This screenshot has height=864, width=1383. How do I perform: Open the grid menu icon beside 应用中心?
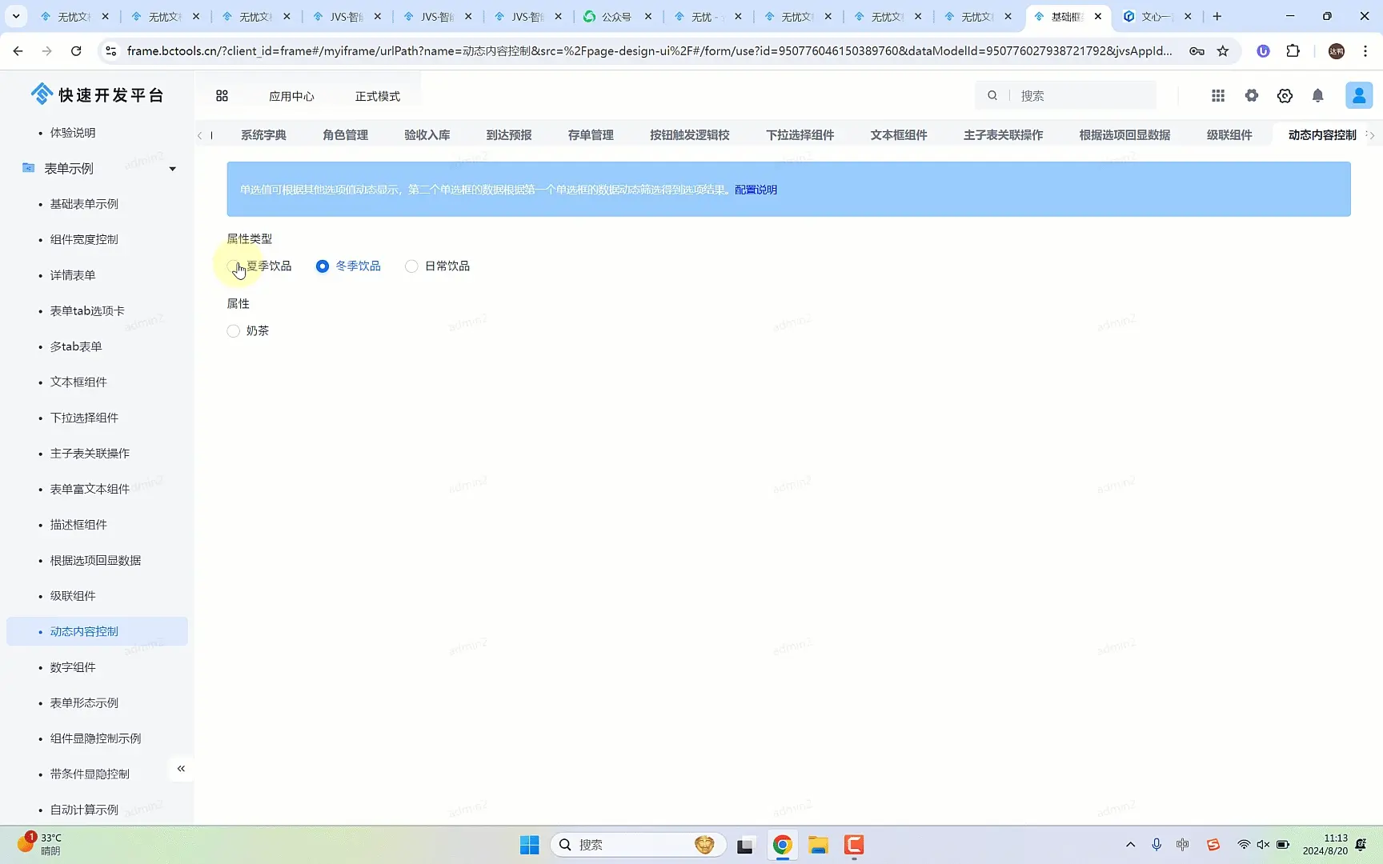pos(222,96)
